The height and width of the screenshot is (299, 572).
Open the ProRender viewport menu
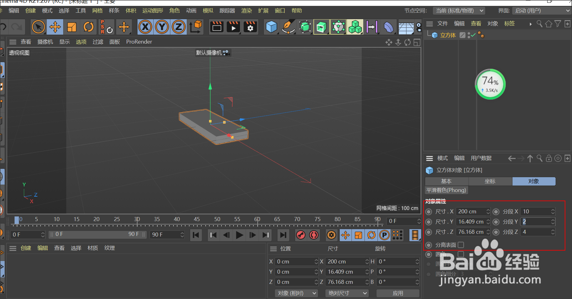point(139,42)
